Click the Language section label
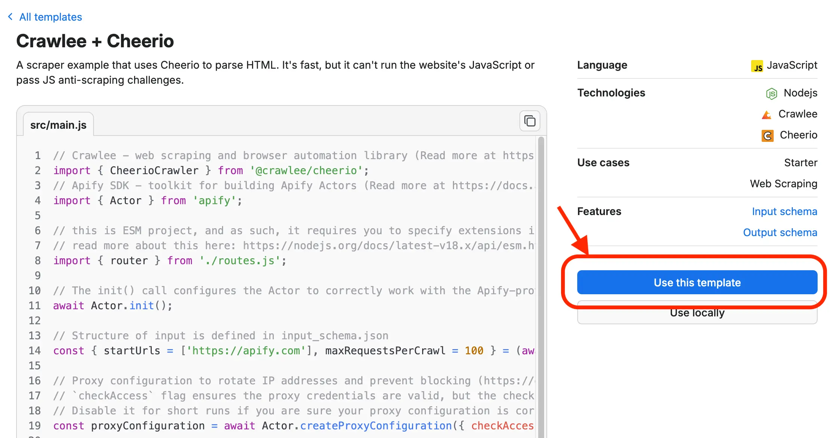Screen dimensions: 830x438 point(602,65)
